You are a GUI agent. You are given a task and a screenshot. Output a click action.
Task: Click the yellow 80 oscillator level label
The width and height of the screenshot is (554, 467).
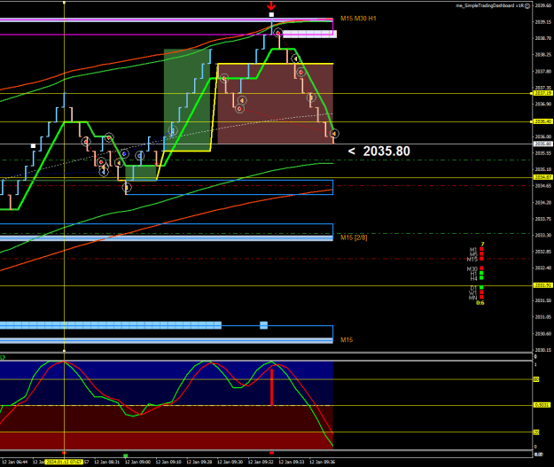[536, 379]
